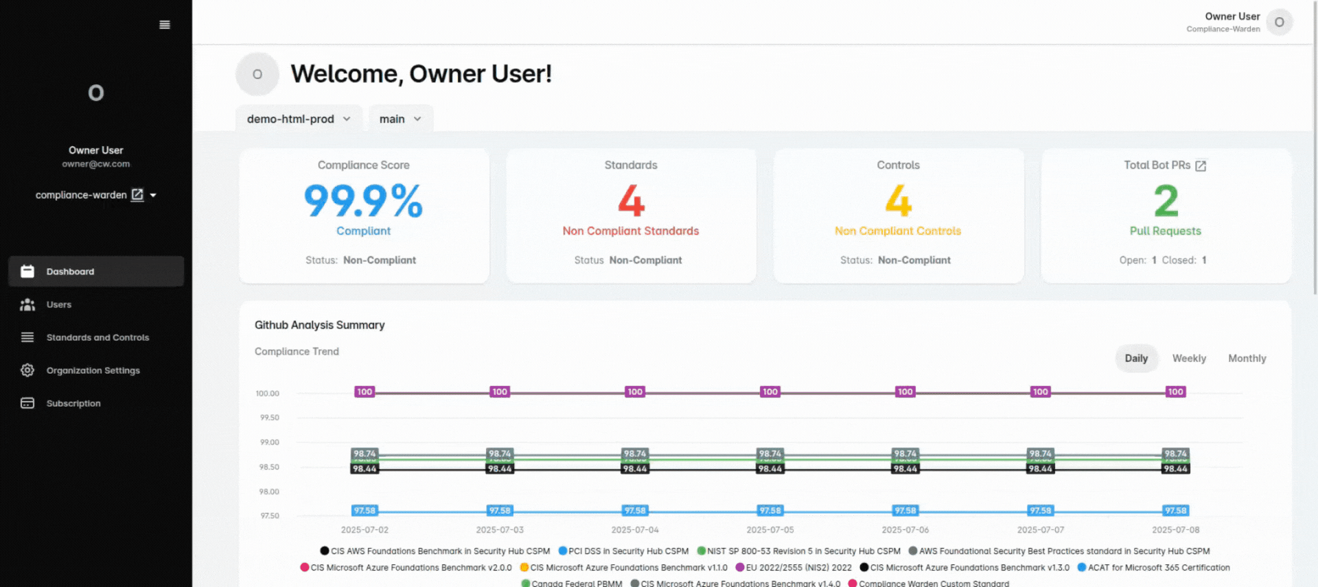This screenshot has height=587, width=1318.
Task: Toggle CIS Azure Foundations Benchmark v1.1.0 legend
Action: [x=623, y=568]
